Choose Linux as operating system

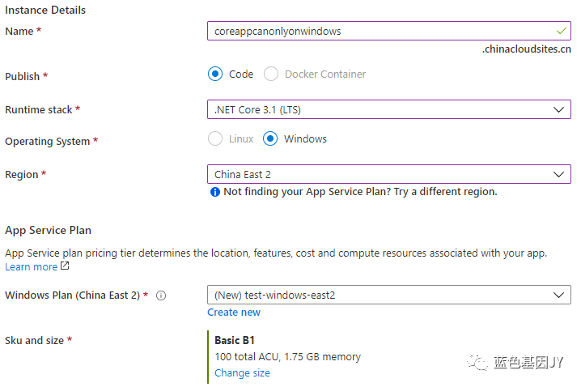coord(215,138)
